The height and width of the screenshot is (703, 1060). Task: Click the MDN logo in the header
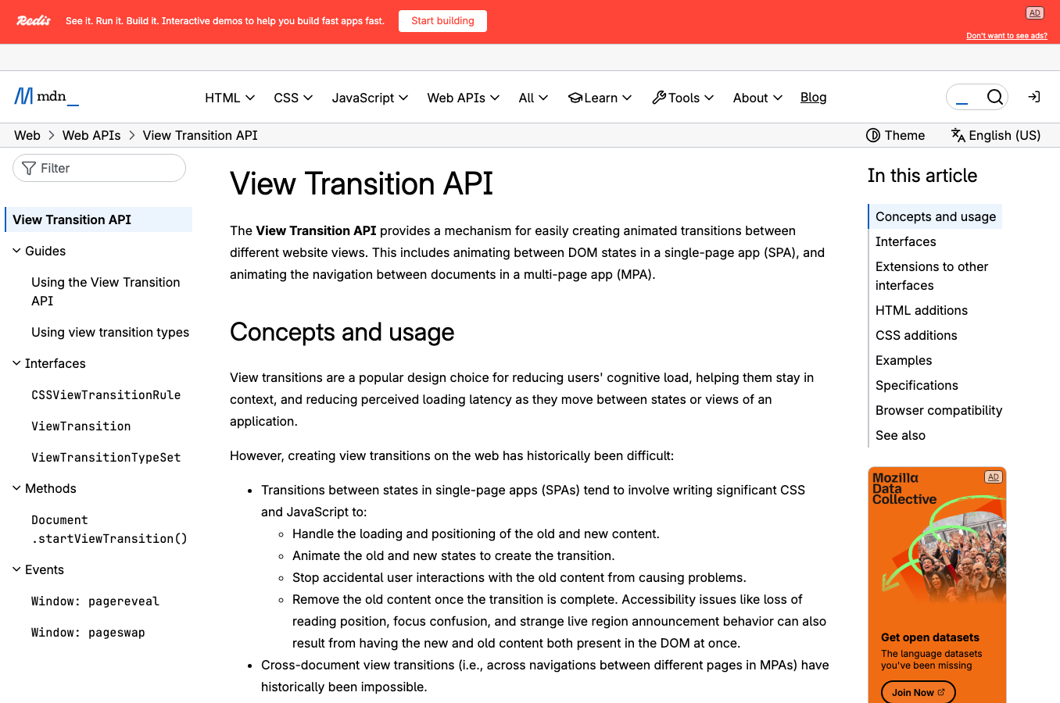[45, 96]
